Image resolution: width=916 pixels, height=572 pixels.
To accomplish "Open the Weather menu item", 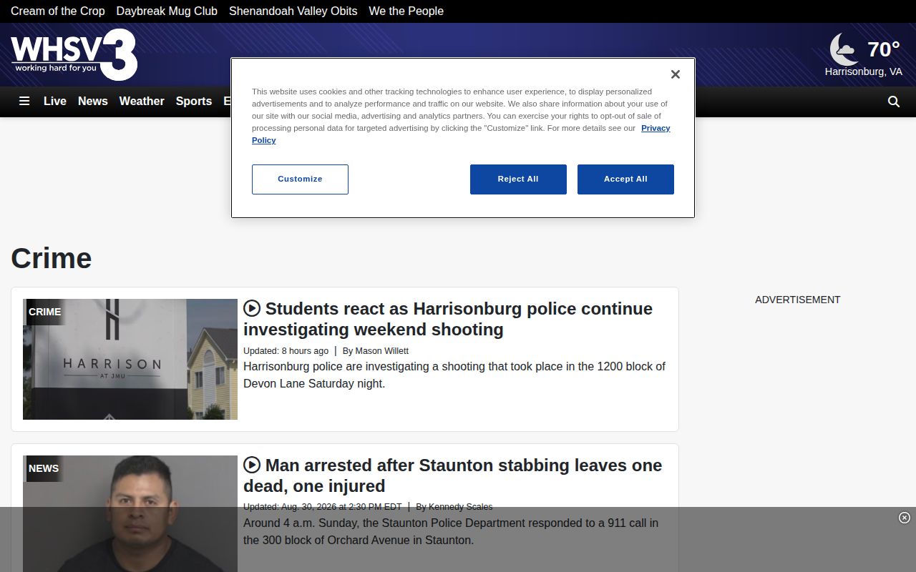I will [x=142, y=102].
